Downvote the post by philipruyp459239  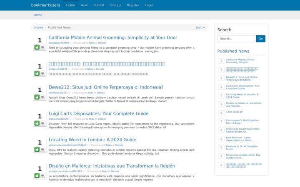point(42,73)
